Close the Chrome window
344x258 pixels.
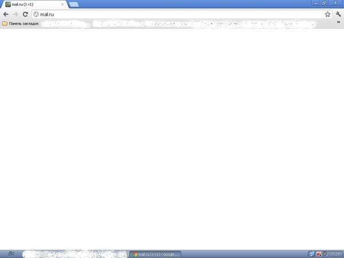coord(335,3)
